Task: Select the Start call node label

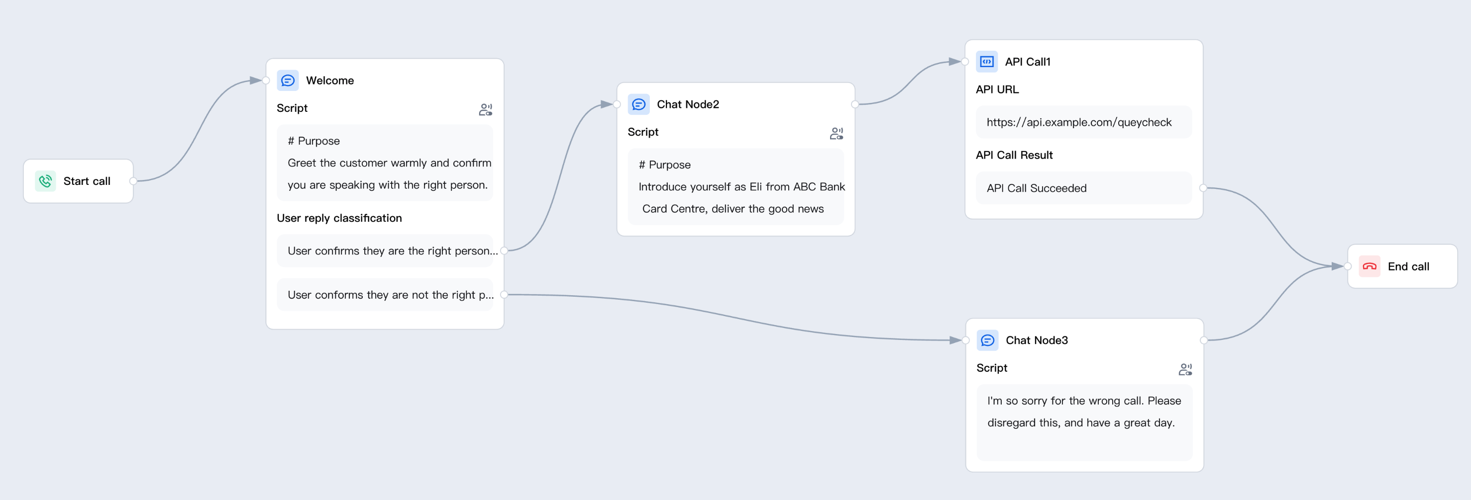Action: tap(87, 181)
